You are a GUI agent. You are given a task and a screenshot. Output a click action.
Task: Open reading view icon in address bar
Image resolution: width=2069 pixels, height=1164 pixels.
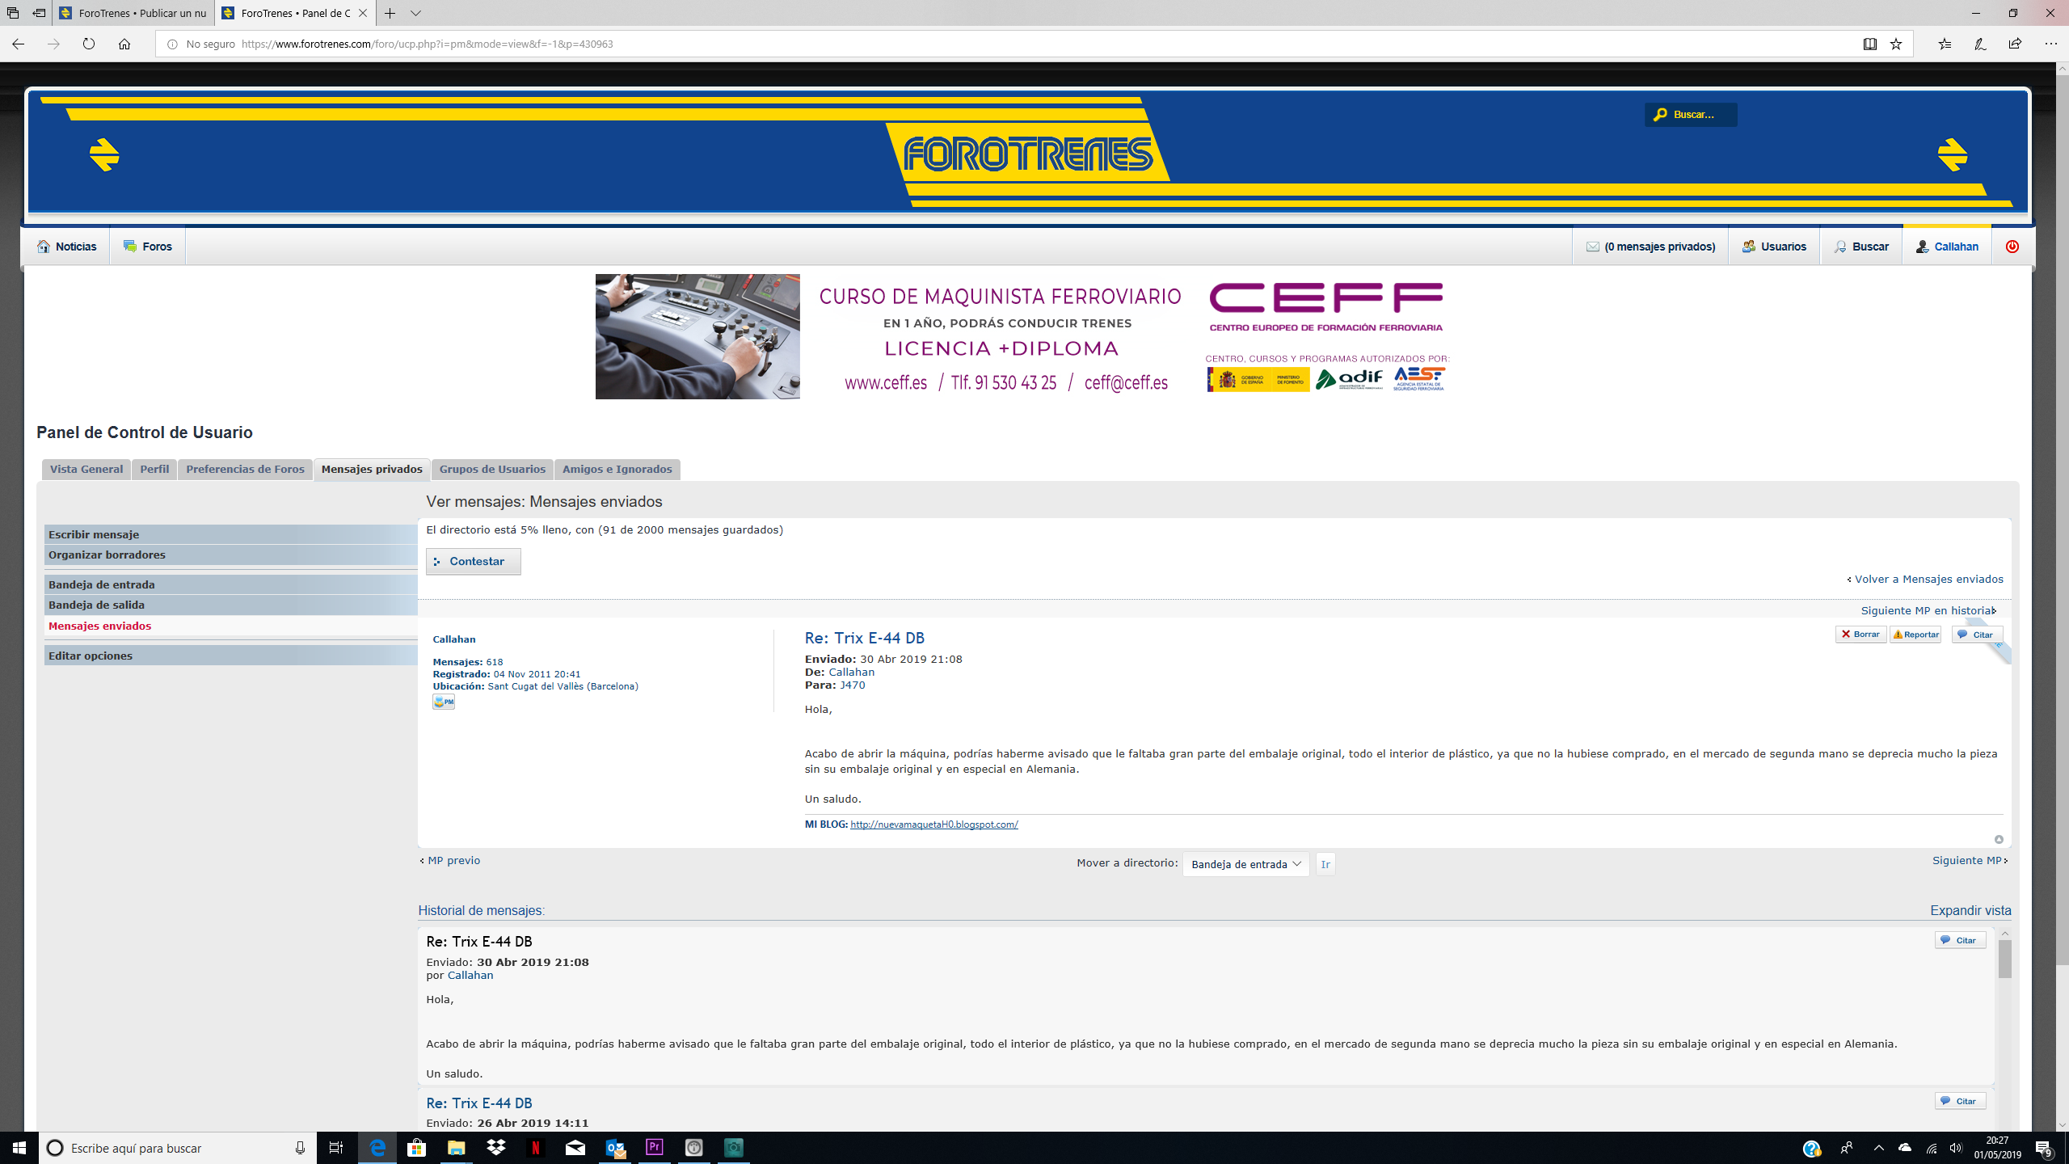point(1869,44)
